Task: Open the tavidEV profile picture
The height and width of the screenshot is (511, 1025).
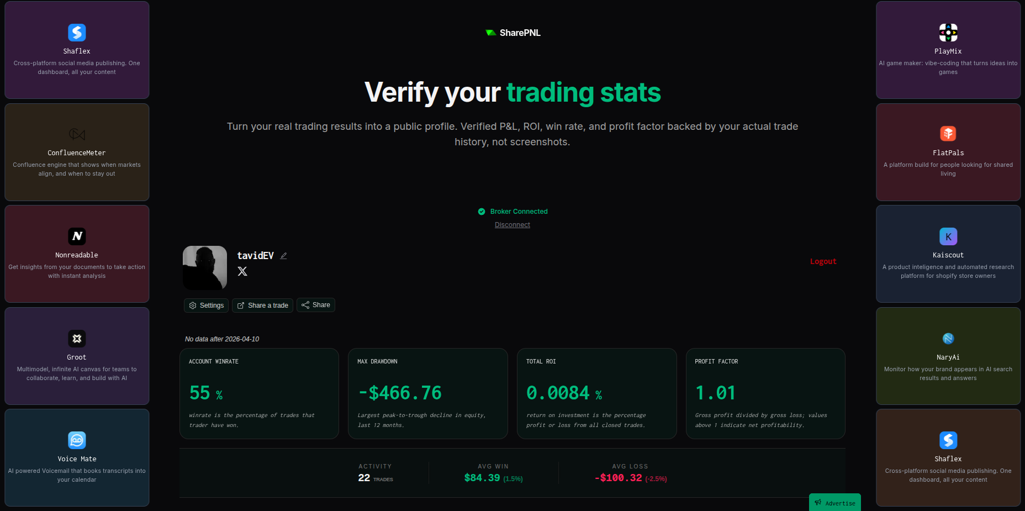Action: coord(205,268)
